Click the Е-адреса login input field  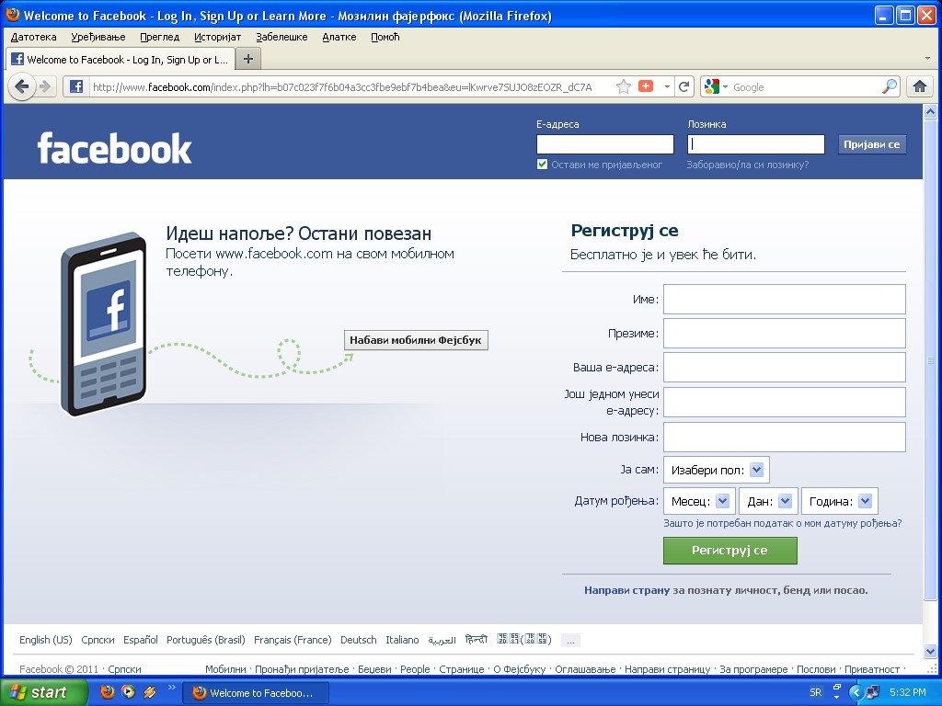pyautogui.click(x=605, y=144)
